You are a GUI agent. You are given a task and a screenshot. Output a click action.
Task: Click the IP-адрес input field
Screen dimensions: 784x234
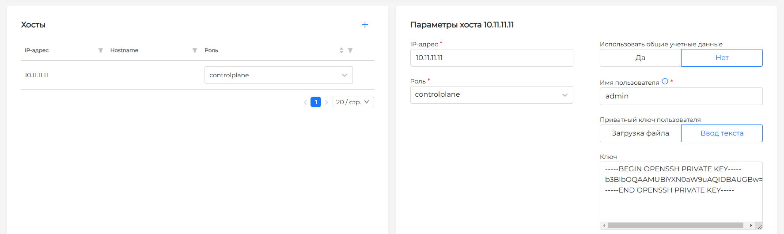(x=491, y=58)
